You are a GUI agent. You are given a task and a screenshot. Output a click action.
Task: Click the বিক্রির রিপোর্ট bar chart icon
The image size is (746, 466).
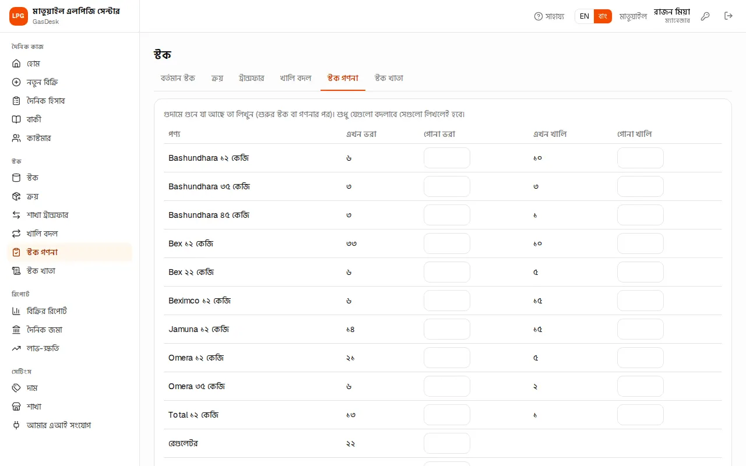(16, 311)
